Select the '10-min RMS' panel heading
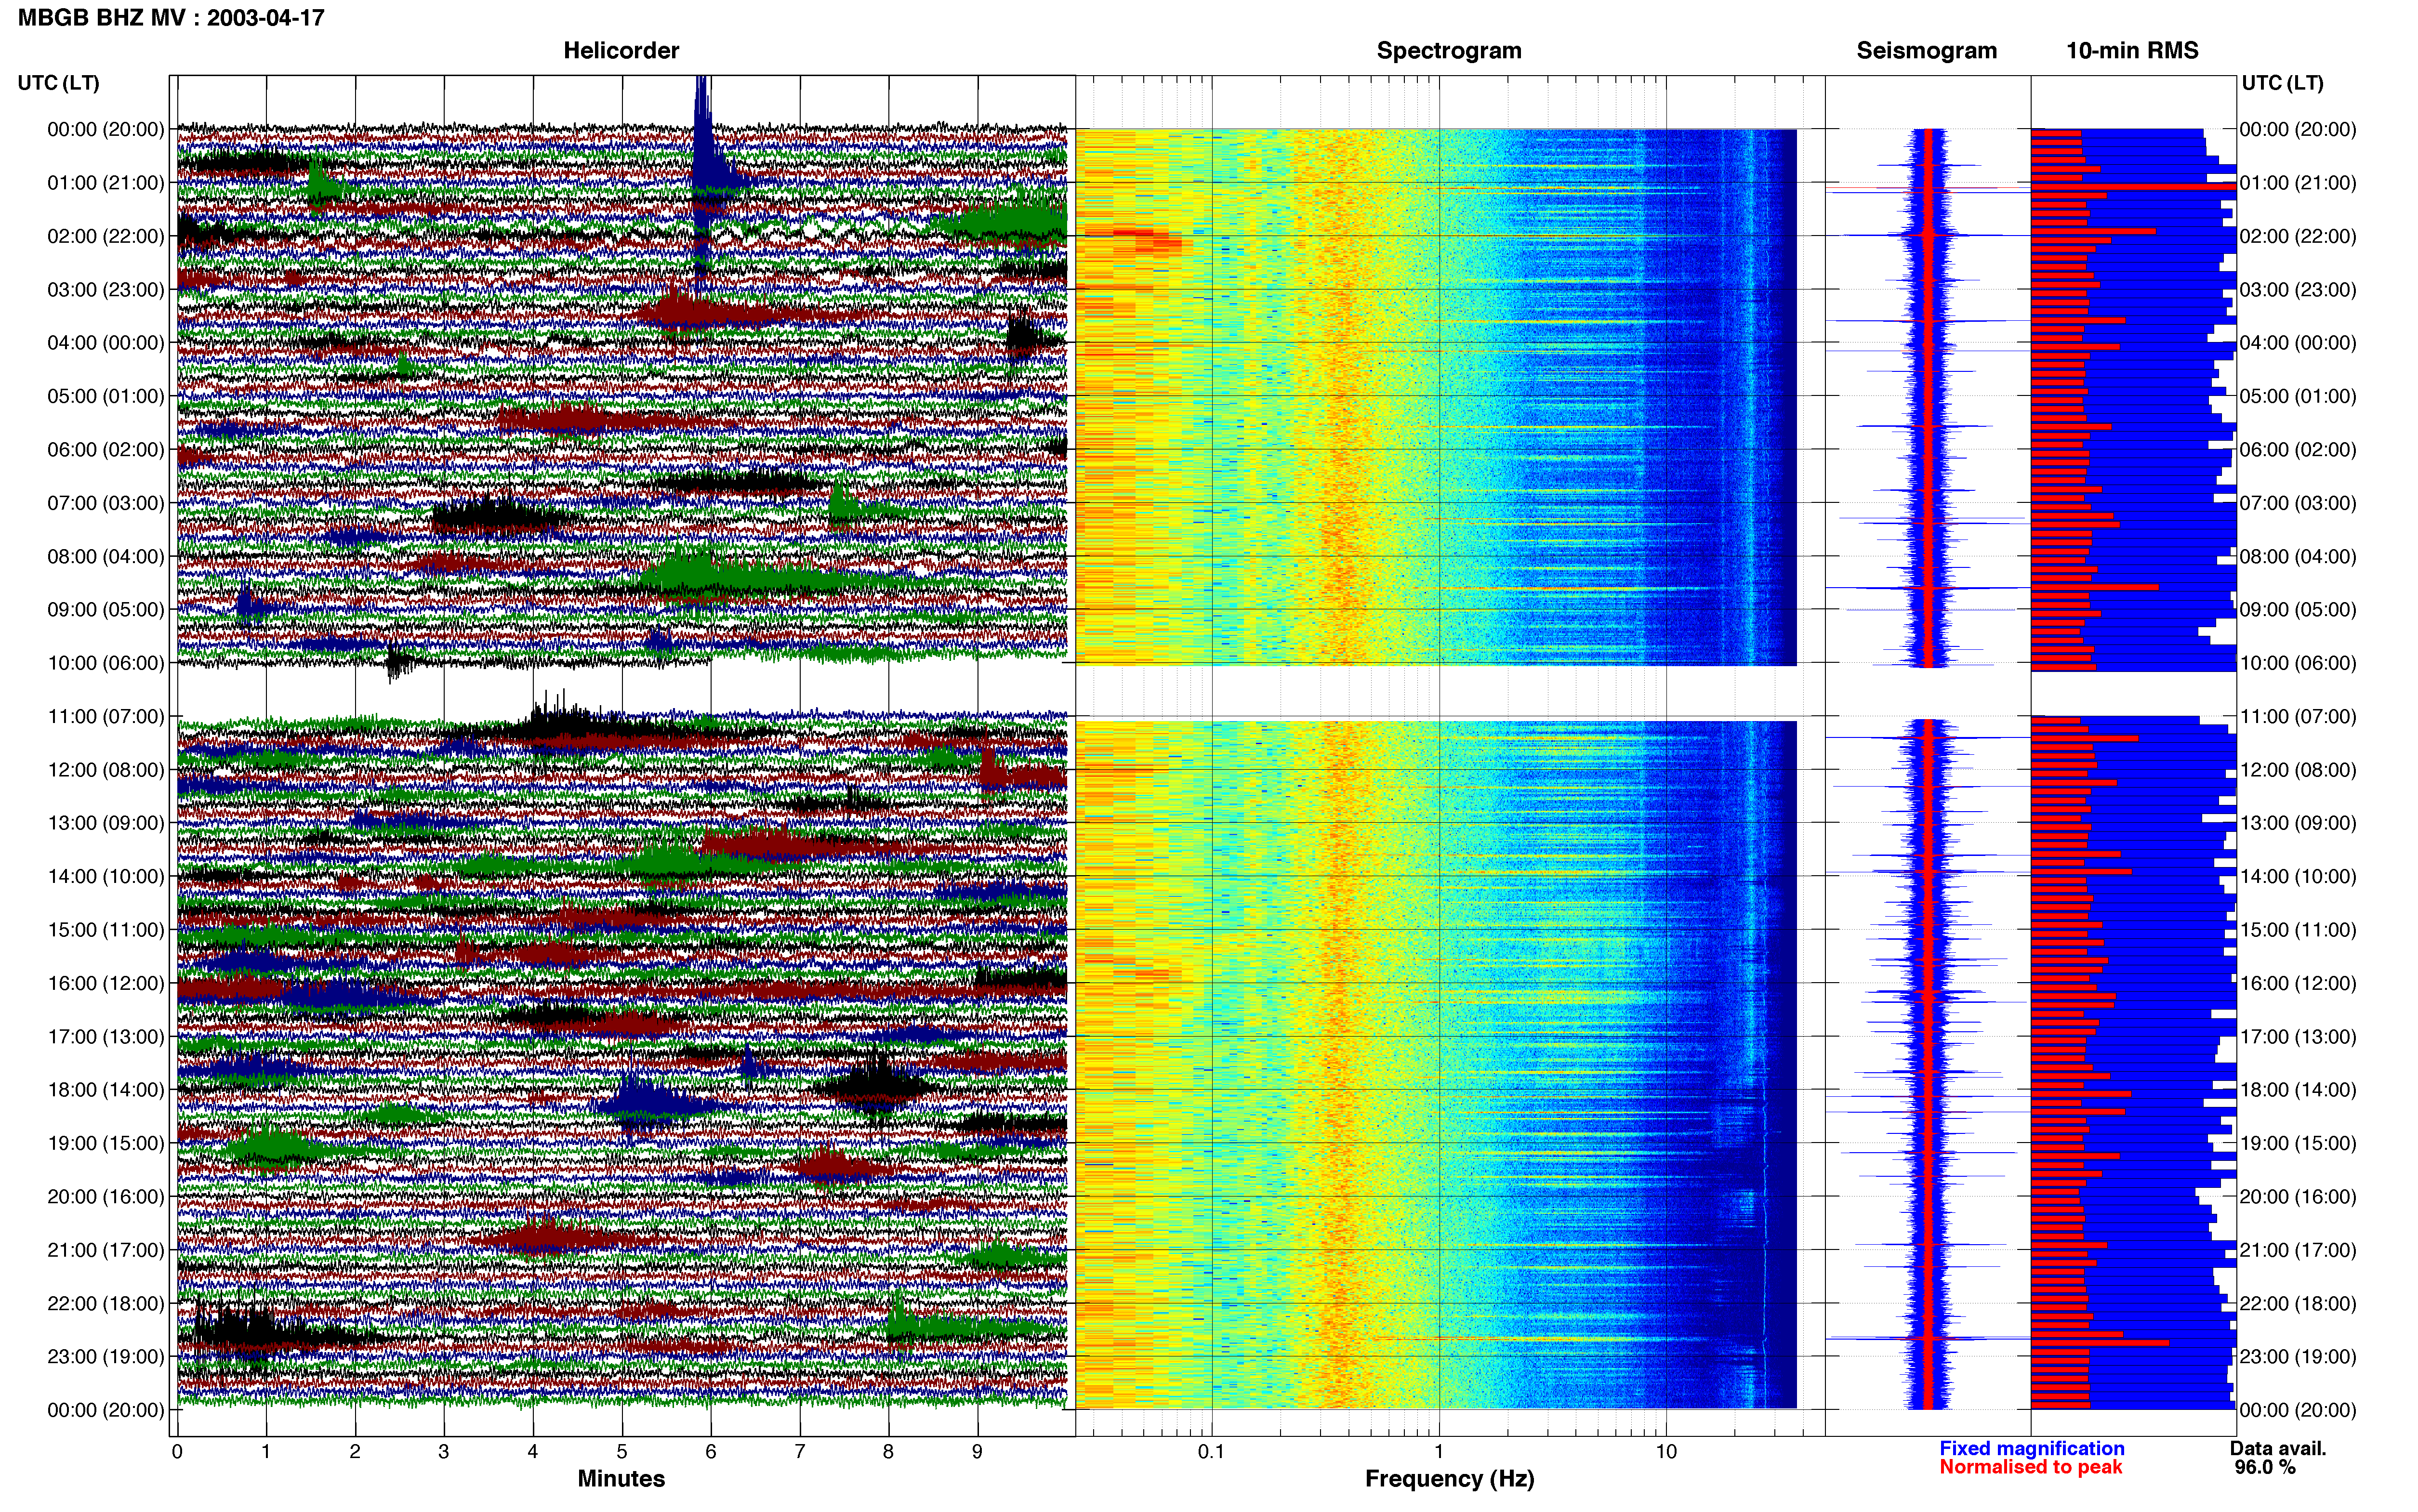This screenshot has width=2418, height=1512. [x=2132, y=50]
